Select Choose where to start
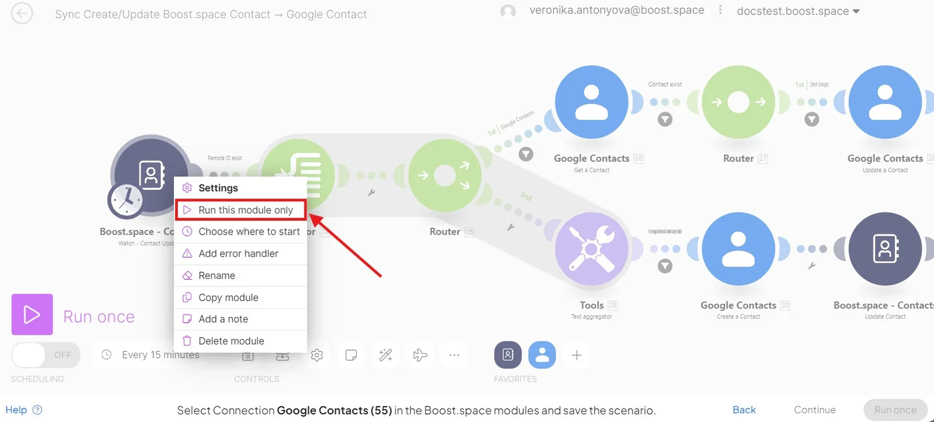Viewport: 934px width, 422px height. (x=241, y=232)
